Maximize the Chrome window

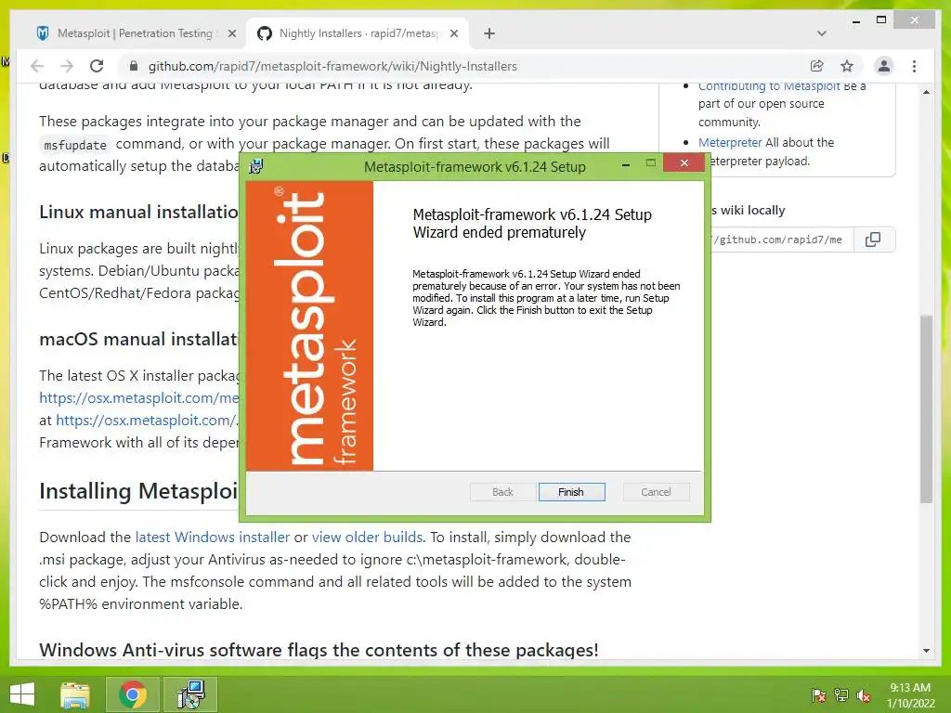pos(881,20)
